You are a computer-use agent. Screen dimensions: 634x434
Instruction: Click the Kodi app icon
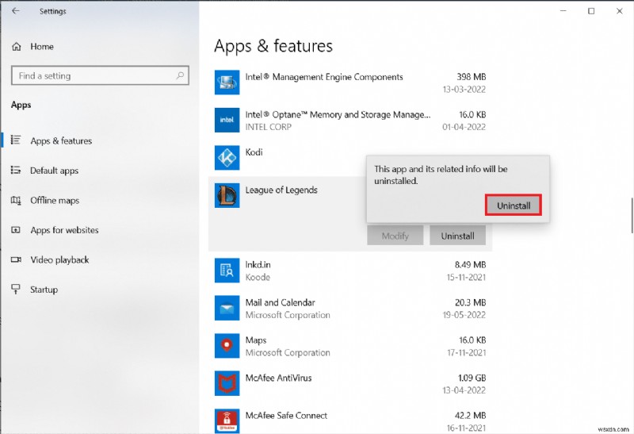227,158
